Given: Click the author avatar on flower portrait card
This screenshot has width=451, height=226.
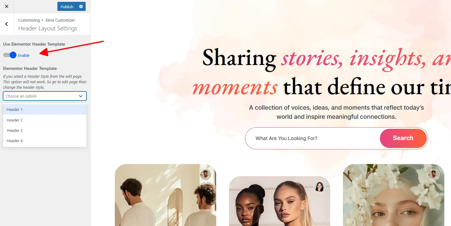Looking at the screenshot, I should pos(434,175).
